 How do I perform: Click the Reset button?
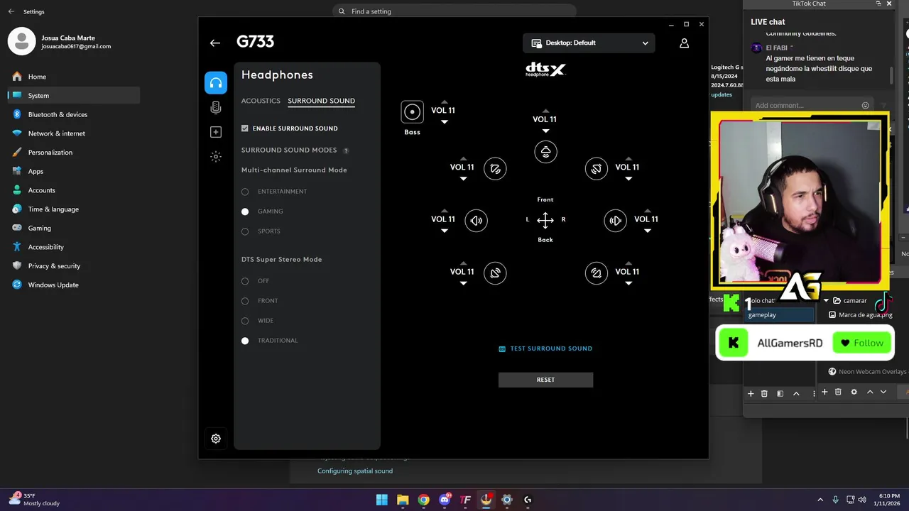[x=545, y=380]
